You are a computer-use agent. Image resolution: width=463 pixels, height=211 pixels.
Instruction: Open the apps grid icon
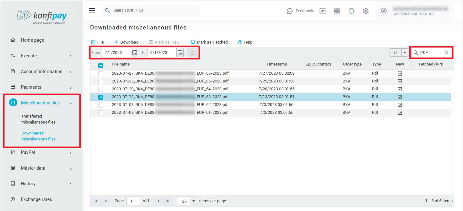337,11
